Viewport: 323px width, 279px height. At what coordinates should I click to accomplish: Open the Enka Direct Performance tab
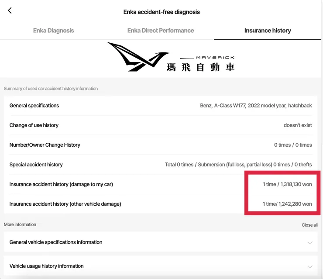click(161, 31)
